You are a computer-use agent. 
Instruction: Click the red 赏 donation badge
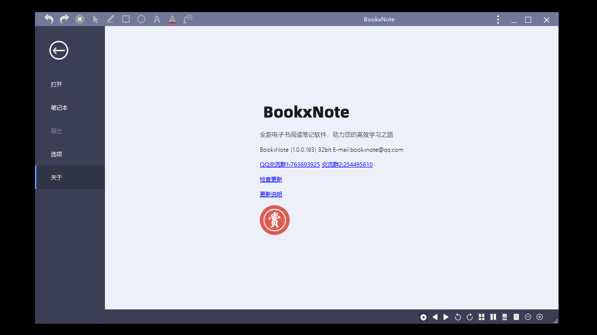point(275,220)
